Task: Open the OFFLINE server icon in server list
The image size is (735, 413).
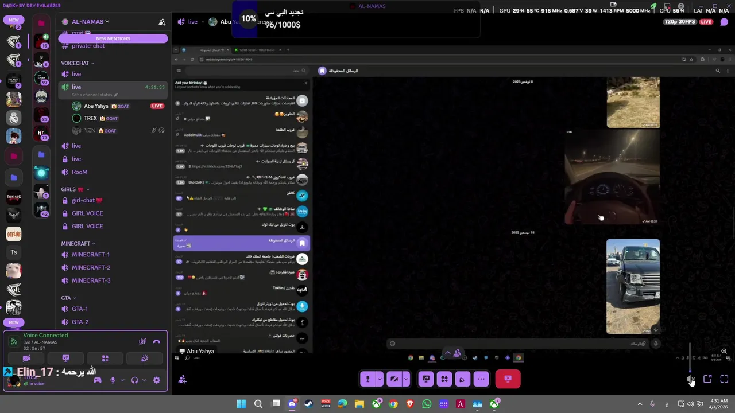Action: [14, 234]
